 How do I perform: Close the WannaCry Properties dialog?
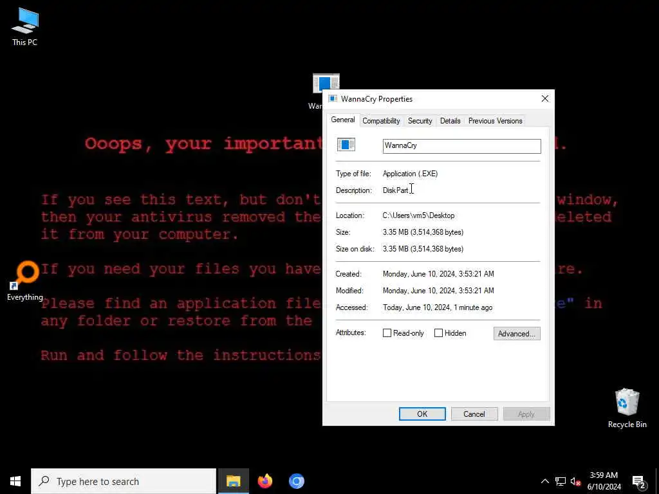point(544,98)
